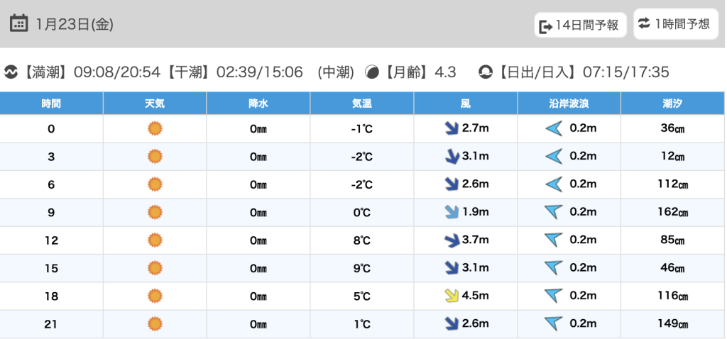Click the sunny weather icon at hour 0

pos(155,128)
